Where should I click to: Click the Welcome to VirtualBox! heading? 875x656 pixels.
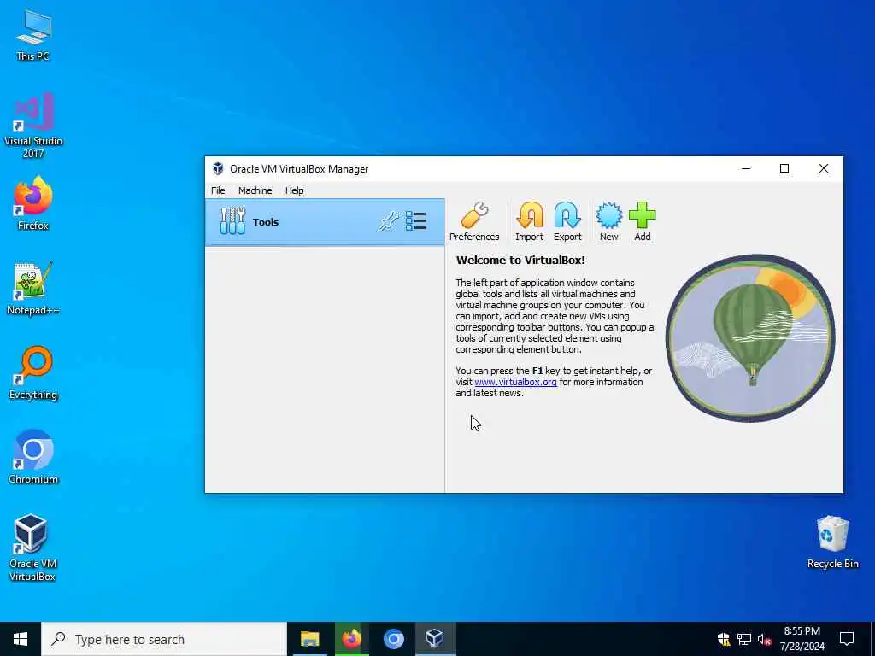(520, 260)
